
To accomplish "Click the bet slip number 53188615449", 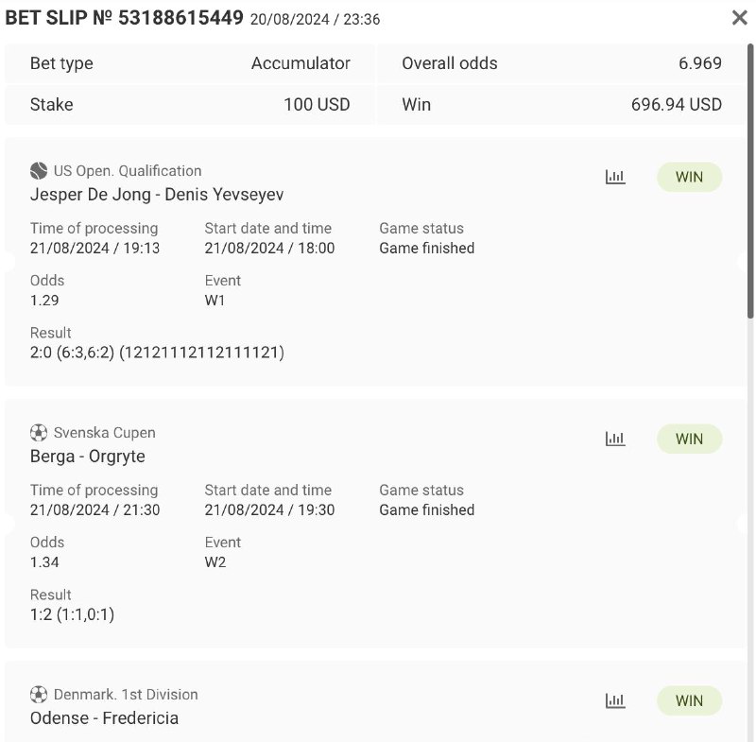I will coord(180,18).
